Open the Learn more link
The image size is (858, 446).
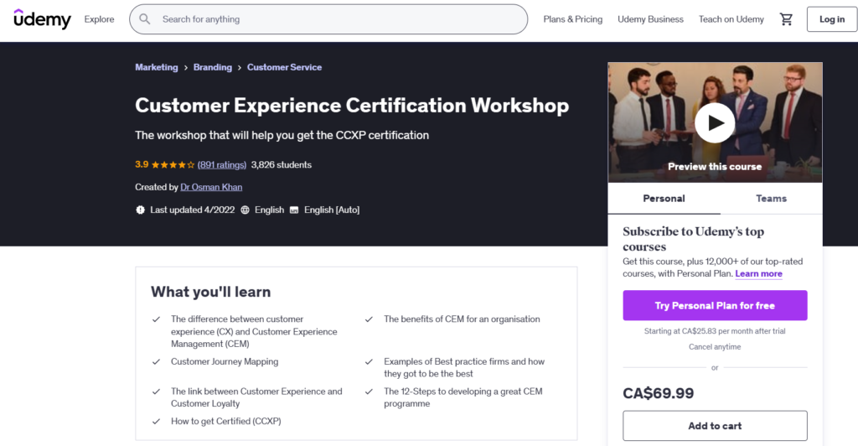click(758, 273)
